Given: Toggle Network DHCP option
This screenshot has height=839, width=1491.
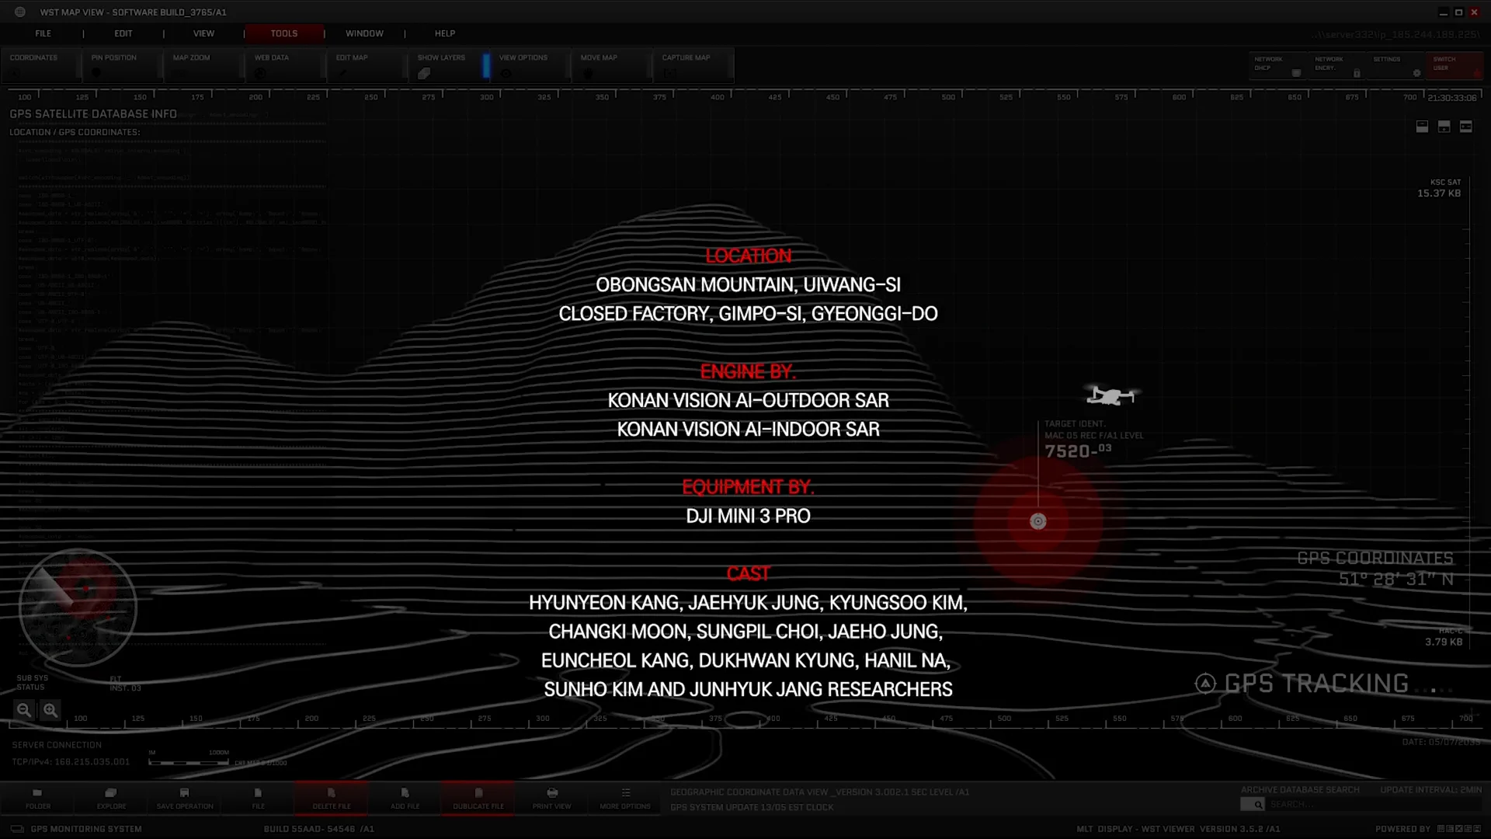Looking at the screenshot, I should click(1277, 65).
